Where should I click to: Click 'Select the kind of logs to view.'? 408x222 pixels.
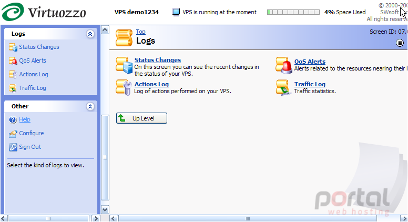click(x=46, y=166)
